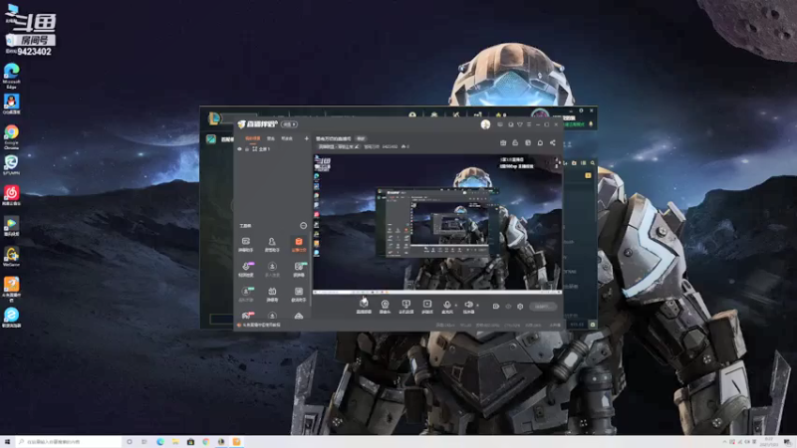
Task: Select the orange highlighted tool in the toolbox
Action: pos(298,244)
